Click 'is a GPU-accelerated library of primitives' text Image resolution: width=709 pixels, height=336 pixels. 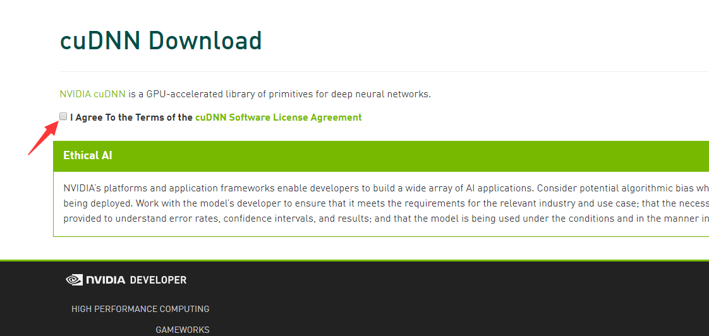coord(279,95)
